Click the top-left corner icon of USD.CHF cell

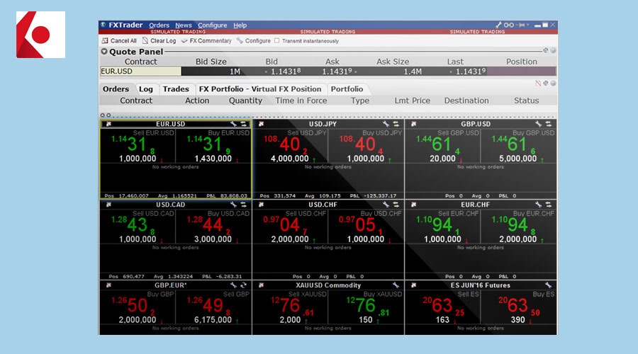[x=261, y=205]
